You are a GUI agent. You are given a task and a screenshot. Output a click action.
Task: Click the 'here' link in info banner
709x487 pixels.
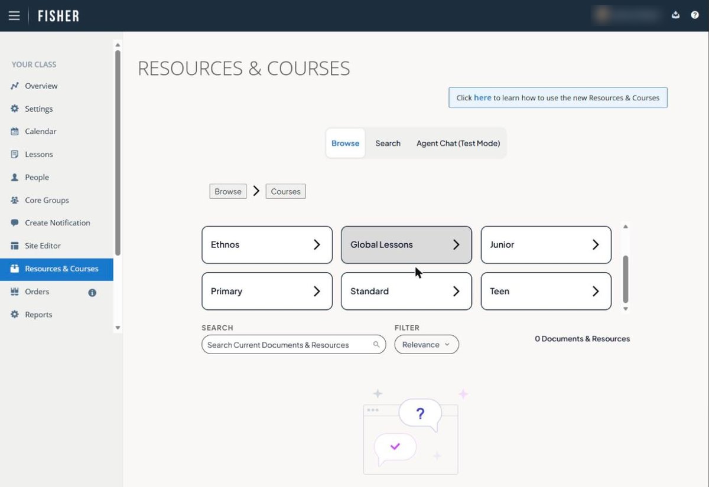tap(483, 98)
